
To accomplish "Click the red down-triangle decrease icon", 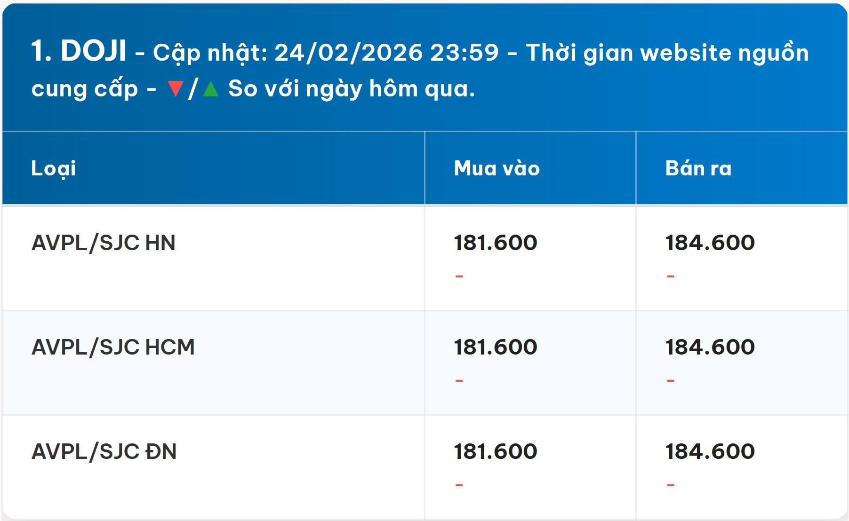I will [x=176, y=88].
